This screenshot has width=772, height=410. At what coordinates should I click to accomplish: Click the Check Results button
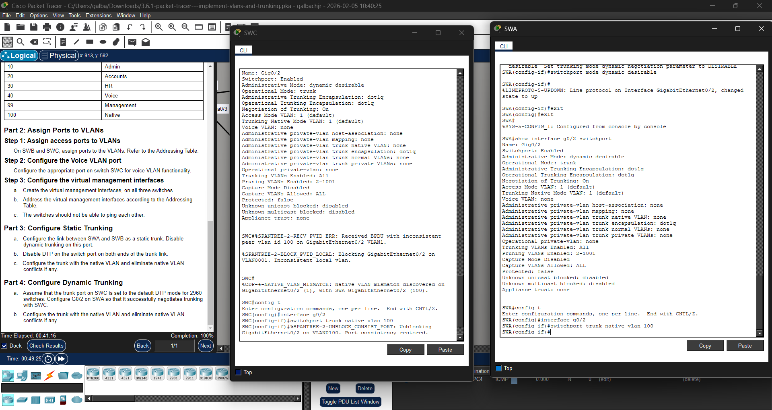coord(46,346)
